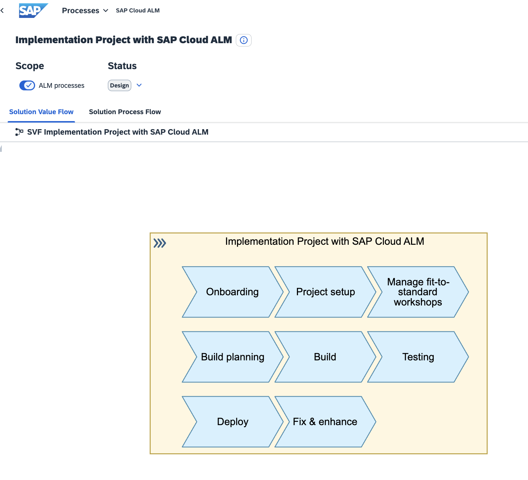Switch to Solution Value Flow tab
Viewport: 528px width, 480px height.
coord(41,112)
